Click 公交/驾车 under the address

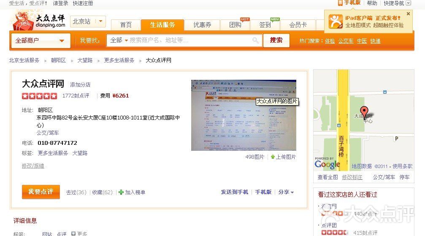click(x=48, y=133)
